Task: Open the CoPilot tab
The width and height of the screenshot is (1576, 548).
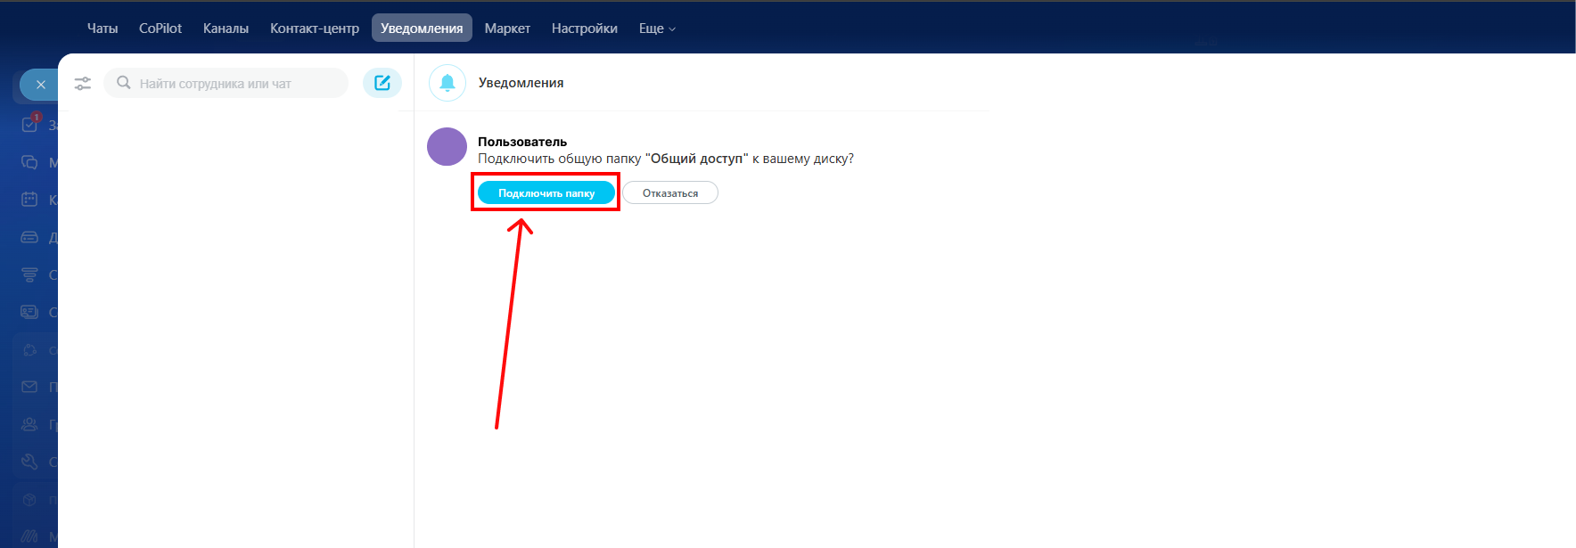Action: (160, 29)
